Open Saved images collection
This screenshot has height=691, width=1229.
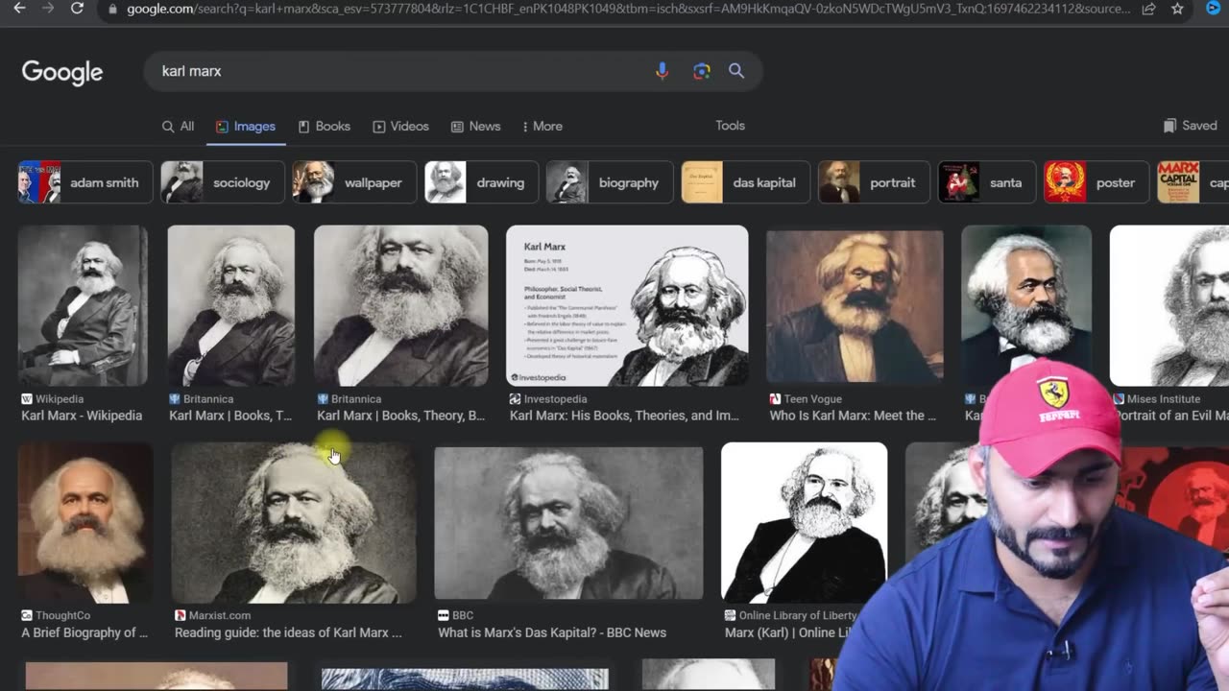coord(1191,126)
